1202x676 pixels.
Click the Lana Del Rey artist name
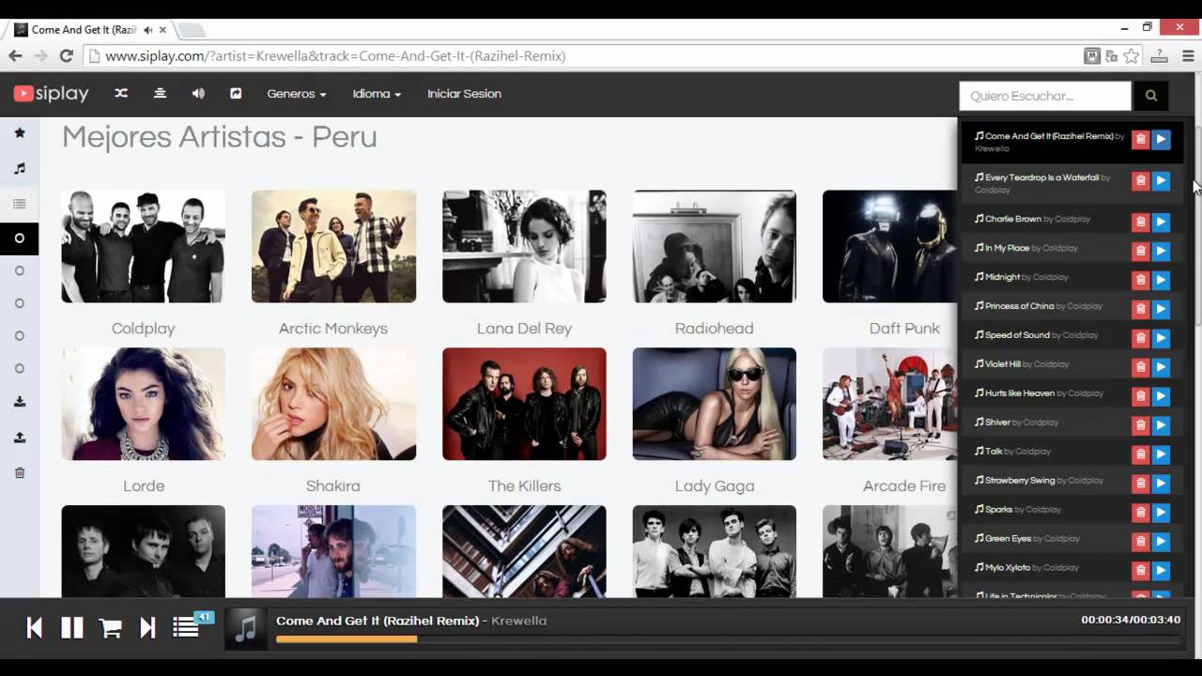pos(524,329)
